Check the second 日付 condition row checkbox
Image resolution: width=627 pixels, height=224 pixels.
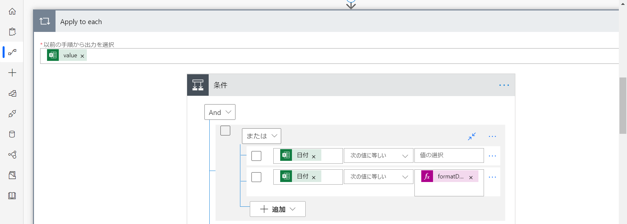click(256, 177)
